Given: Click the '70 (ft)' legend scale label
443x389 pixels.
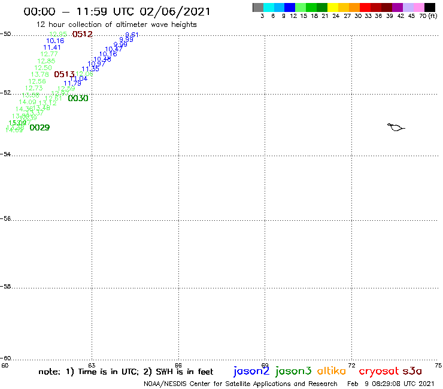Looking at the screenshot, I should [428, 16].
